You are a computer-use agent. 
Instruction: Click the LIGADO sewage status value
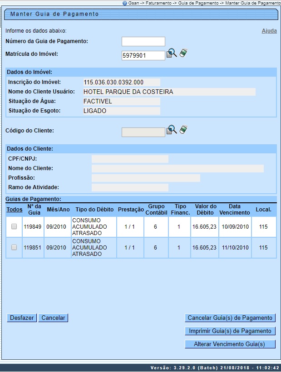(x=95, y=111)
